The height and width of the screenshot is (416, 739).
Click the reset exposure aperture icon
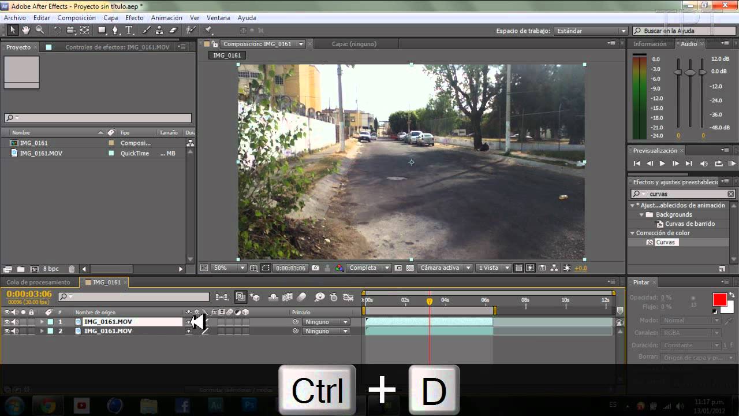(566, 268)
